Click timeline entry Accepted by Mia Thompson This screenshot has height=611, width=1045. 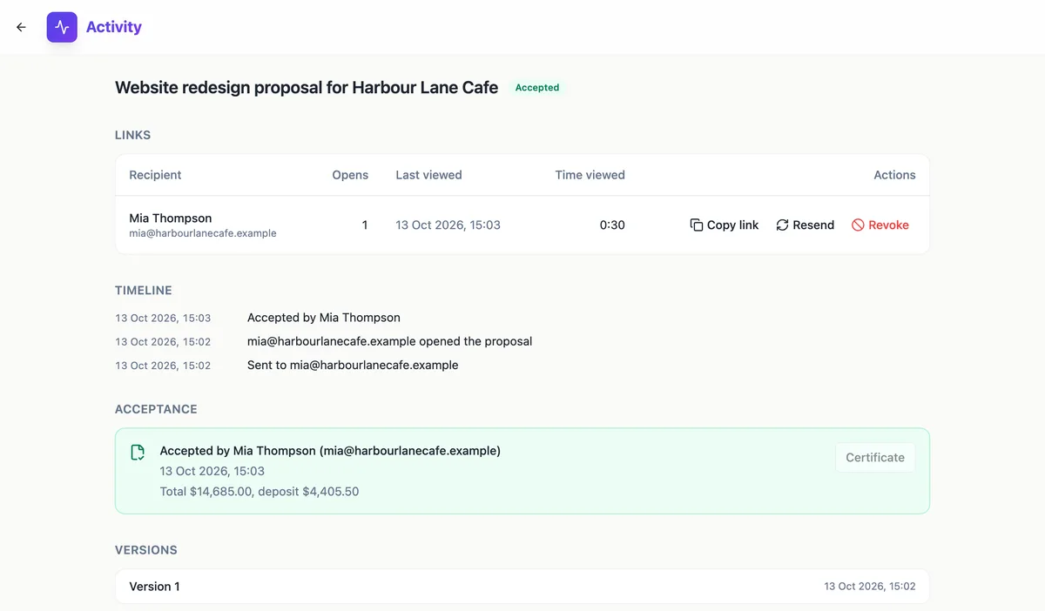[324, 318]
